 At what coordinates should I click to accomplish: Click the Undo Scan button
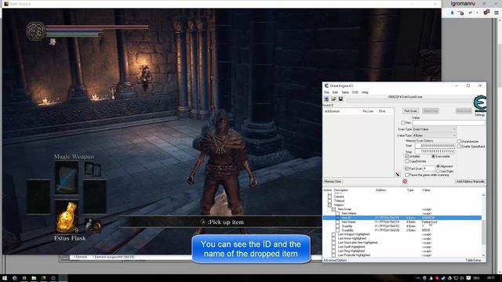click(x=464, y=111)
